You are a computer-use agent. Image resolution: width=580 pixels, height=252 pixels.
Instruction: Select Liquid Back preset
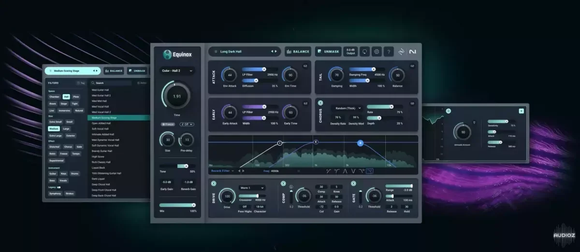coord(99,168)
